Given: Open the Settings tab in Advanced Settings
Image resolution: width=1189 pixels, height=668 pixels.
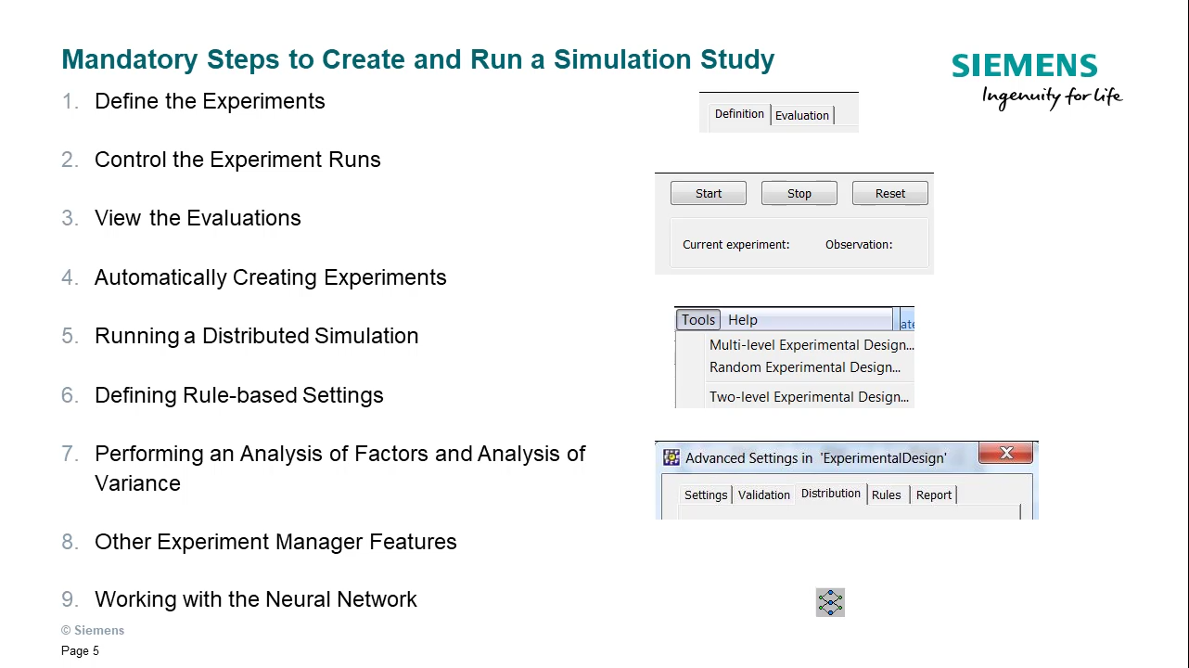Looking at the screenshot, I should 705,495.
